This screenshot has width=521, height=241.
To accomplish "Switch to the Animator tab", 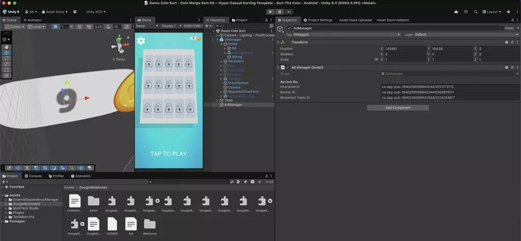I will coord(33,20).
